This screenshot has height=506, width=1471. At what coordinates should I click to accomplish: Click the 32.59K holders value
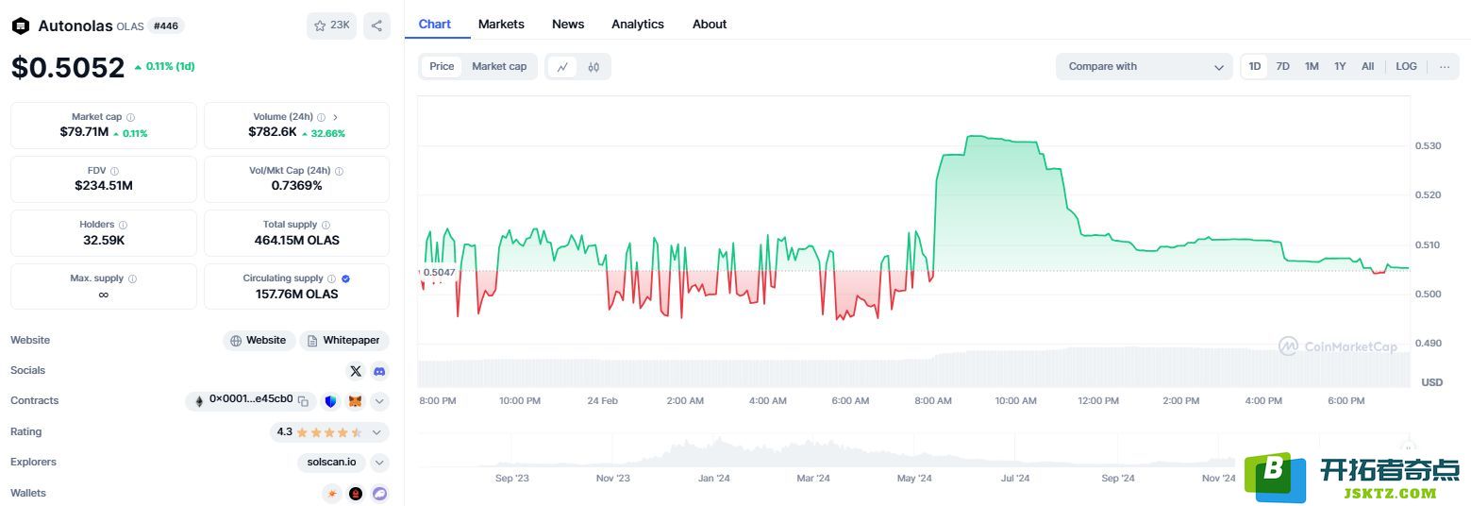(x=104, y=240)
